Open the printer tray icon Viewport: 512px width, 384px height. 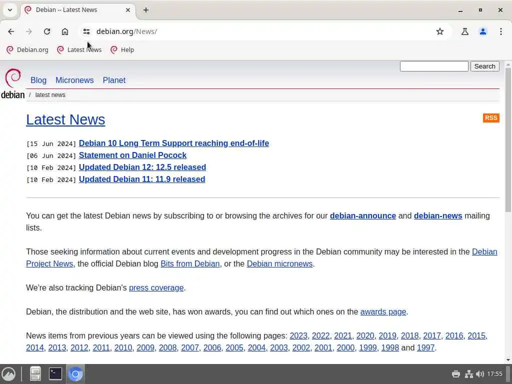[456, 374]
